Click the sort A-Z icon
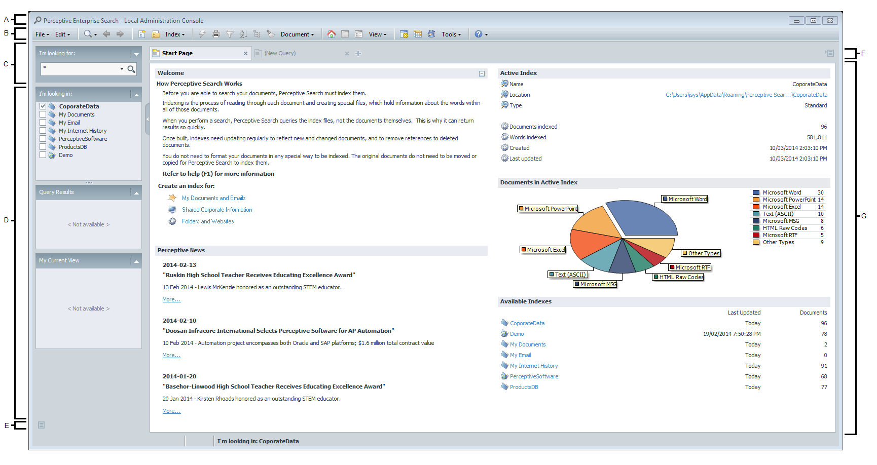The image size is (877, 465). (x=243, y=34)
